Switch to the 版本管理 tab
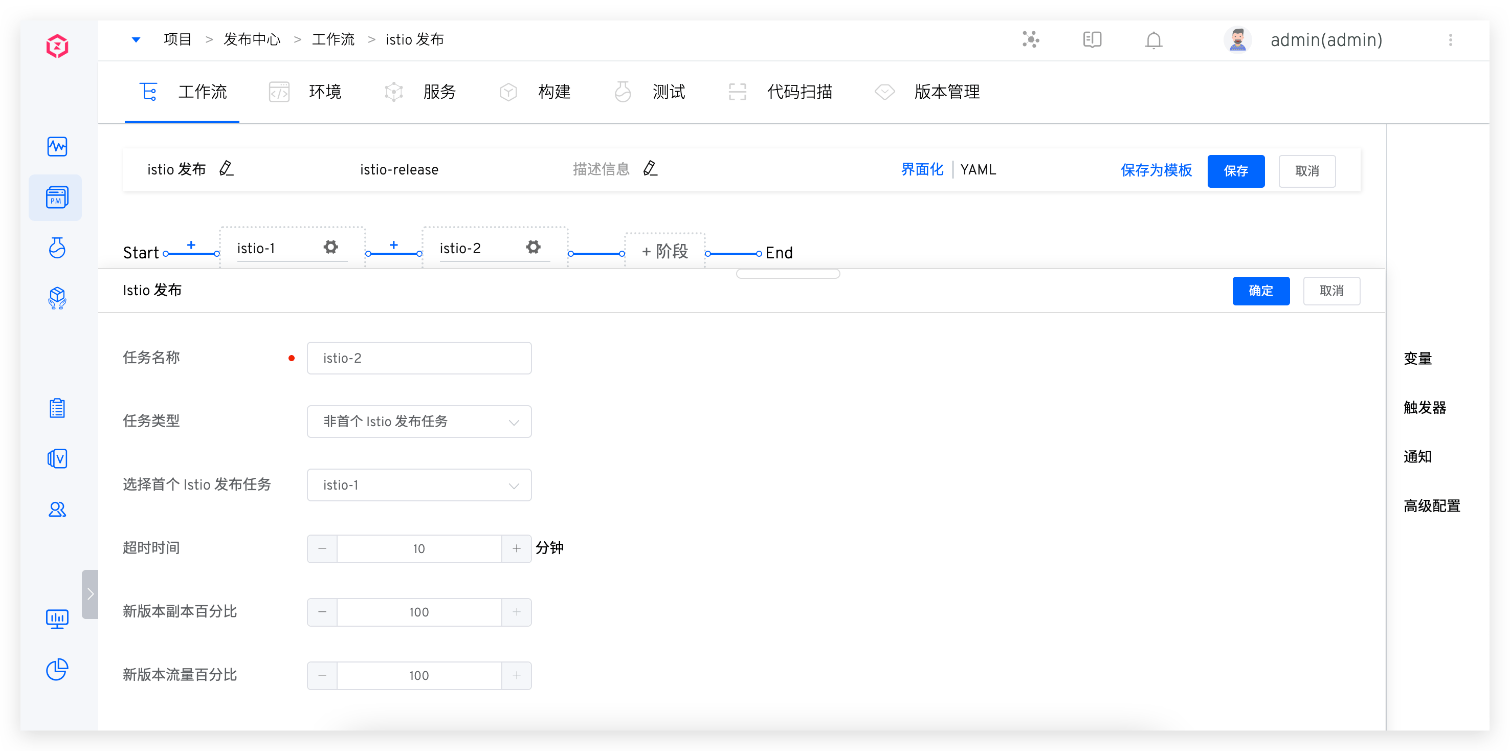The height and width of the screenshot is (751, 1510). (946, 92)
